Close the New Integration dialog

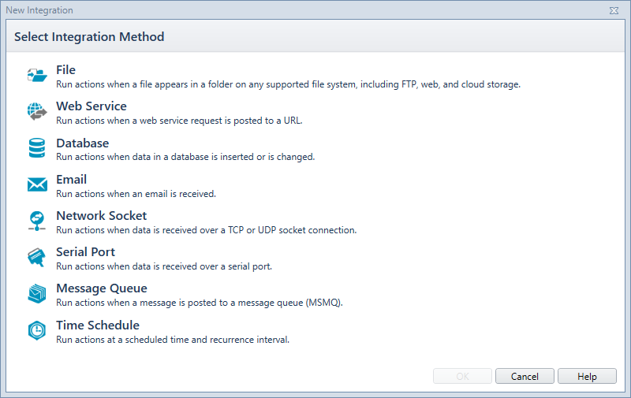click(x=614, y=10)
